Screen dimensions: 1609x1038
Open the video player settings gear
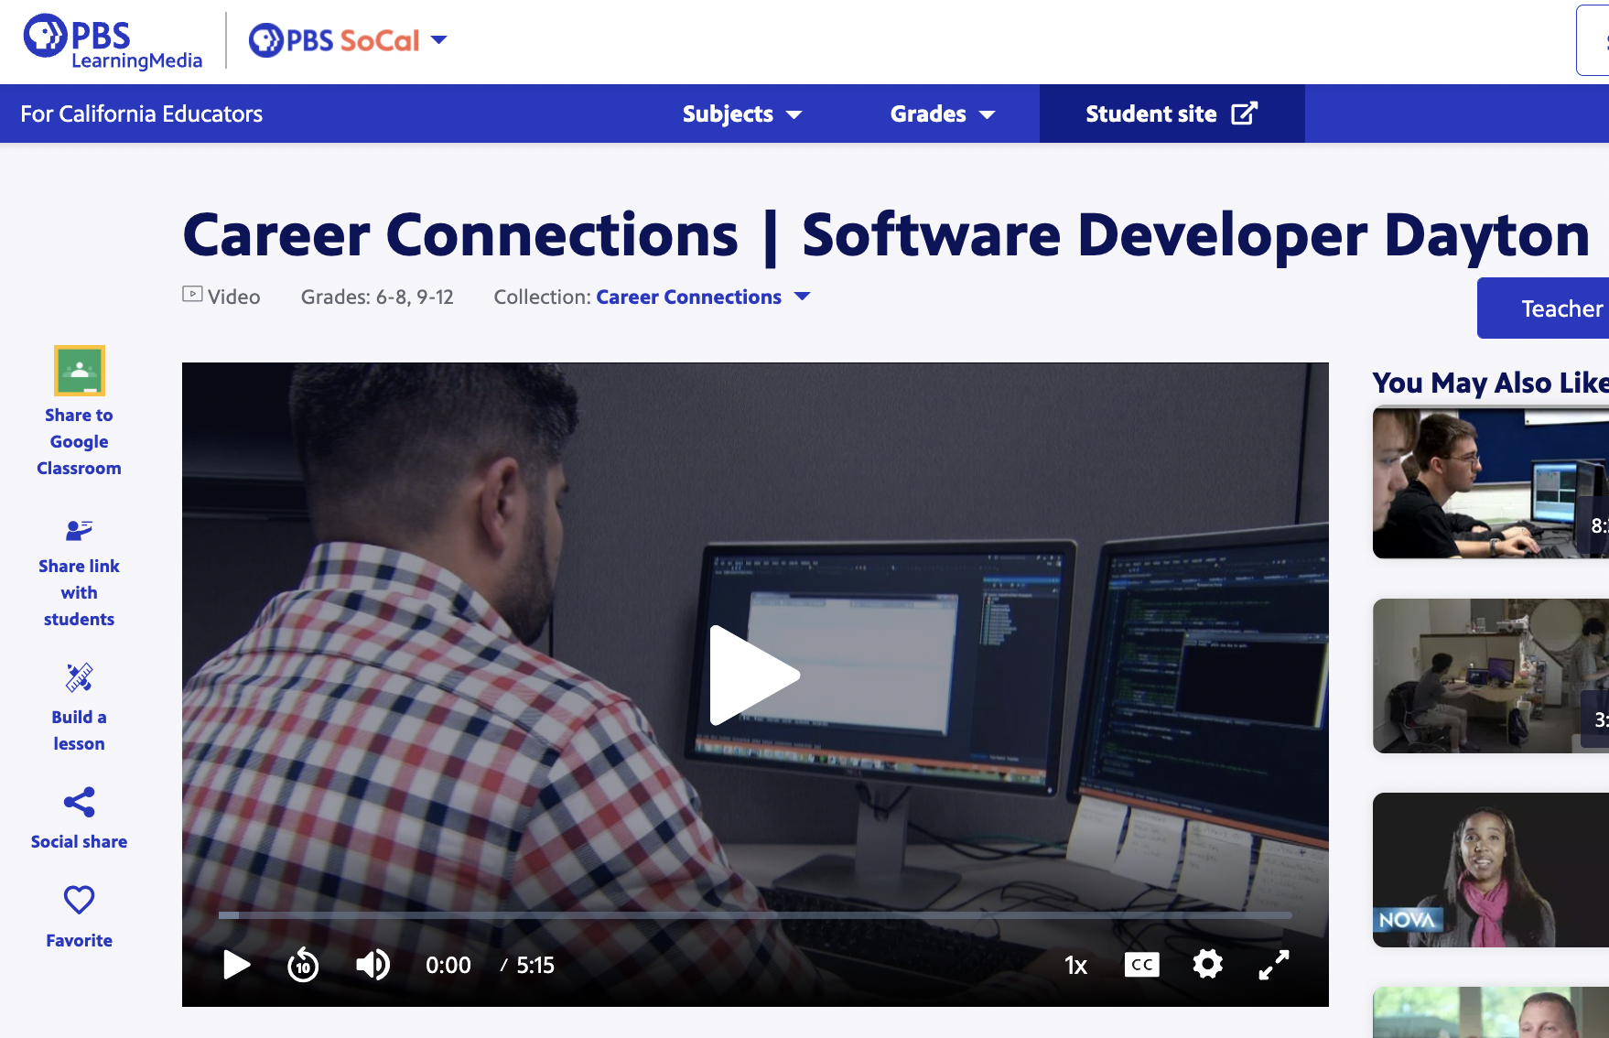coord(1207,964)
